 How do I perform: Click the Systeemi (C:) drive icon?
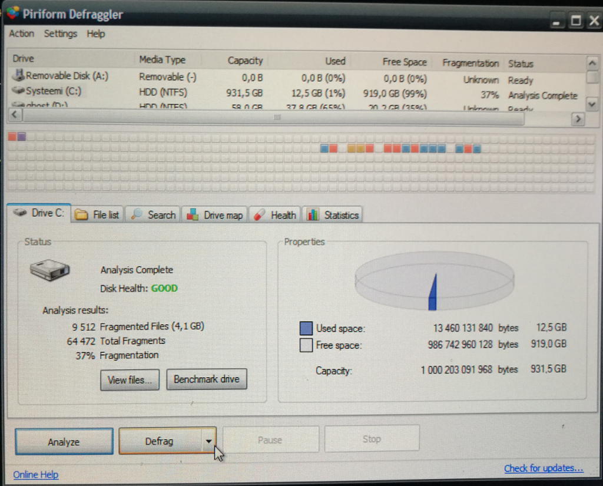(x=18, y=91)
